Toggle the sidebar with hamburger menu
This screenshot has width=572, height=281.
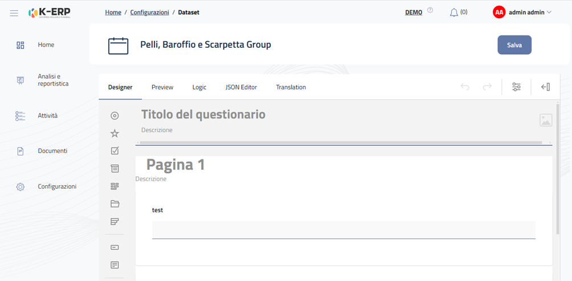click(14, 13)
